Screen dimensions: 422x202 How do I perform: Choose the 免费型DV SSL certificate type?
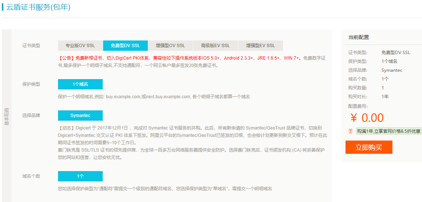coord(125,46)
